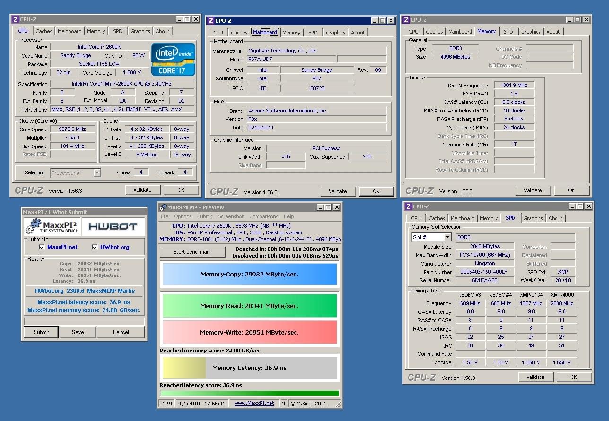Switch to Caches tab in CPU window
This screenshot has height=421, width=609.
pyautogui.click(x=44, y=31)
